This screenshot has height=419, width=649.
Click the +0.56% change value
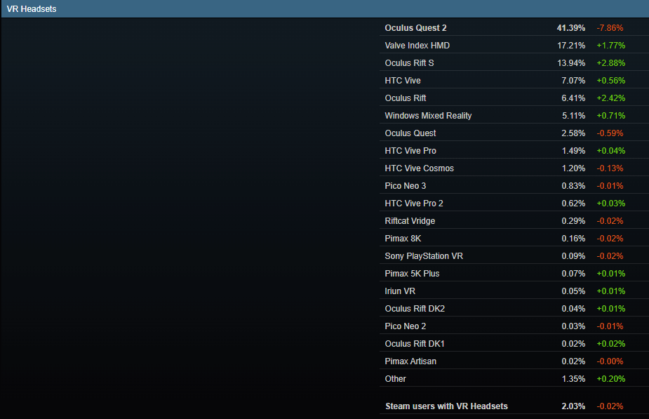pos(611,80)
